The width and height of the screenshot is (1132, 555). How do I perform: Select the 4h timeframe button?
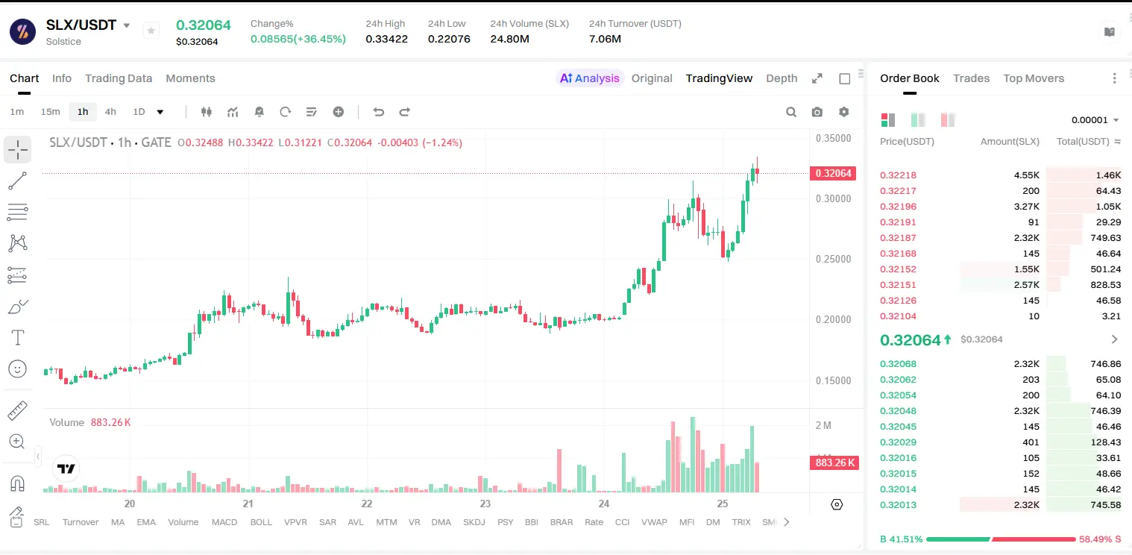tap(110, 112)
